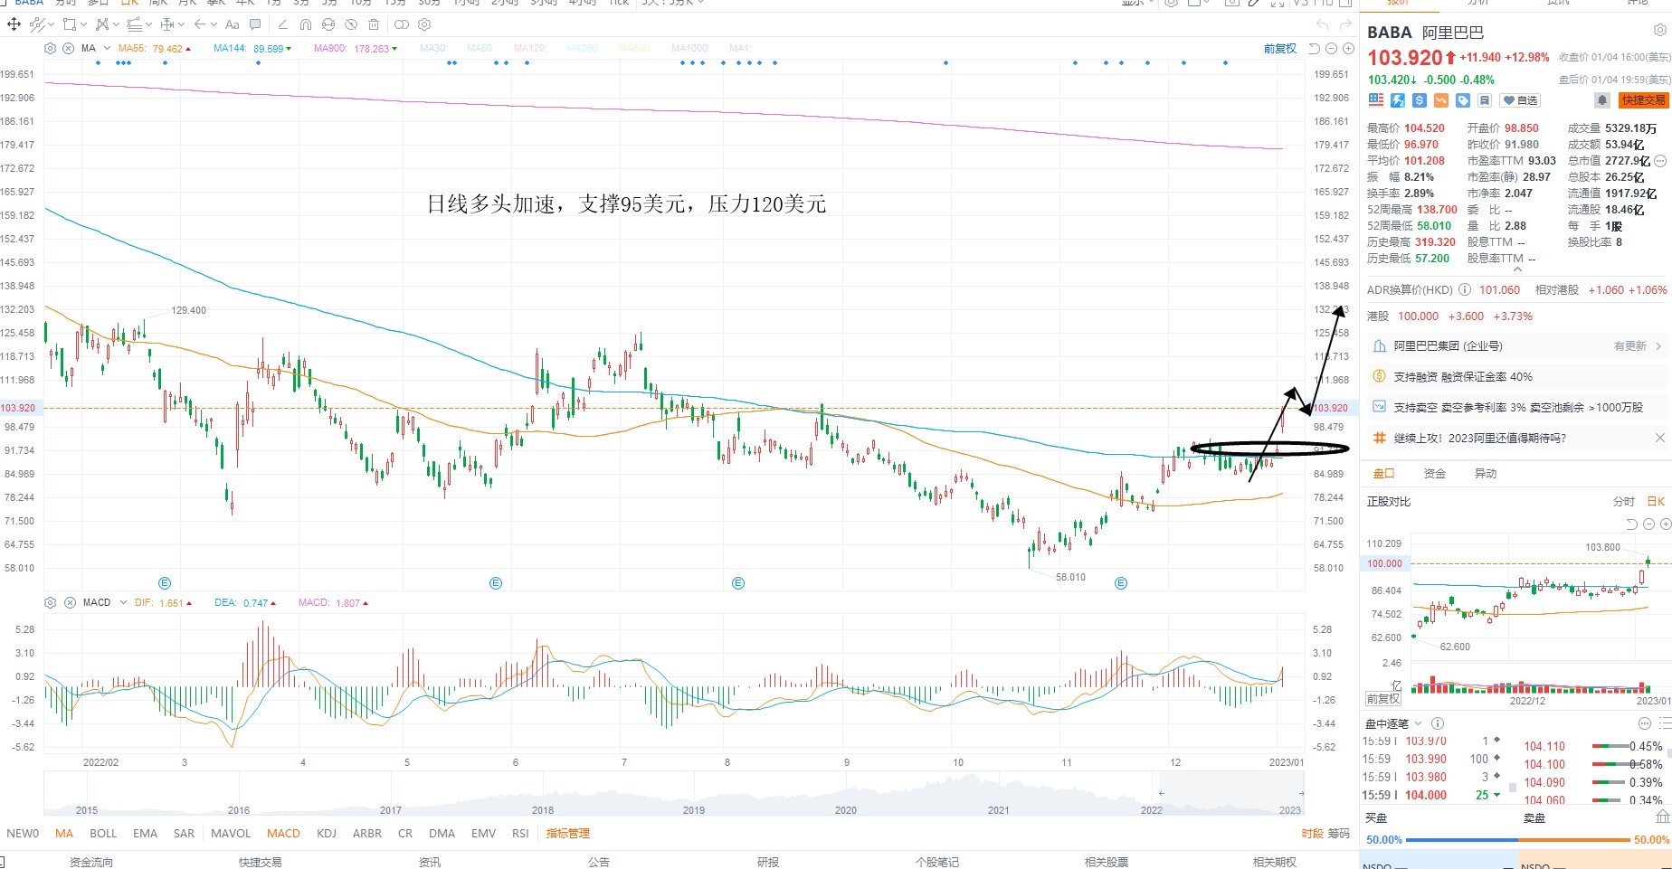Image resolution: width=1672 pixels, height=869 pixels.
Task: Open rectangle tool options dropdown
Action: (83, 24)
